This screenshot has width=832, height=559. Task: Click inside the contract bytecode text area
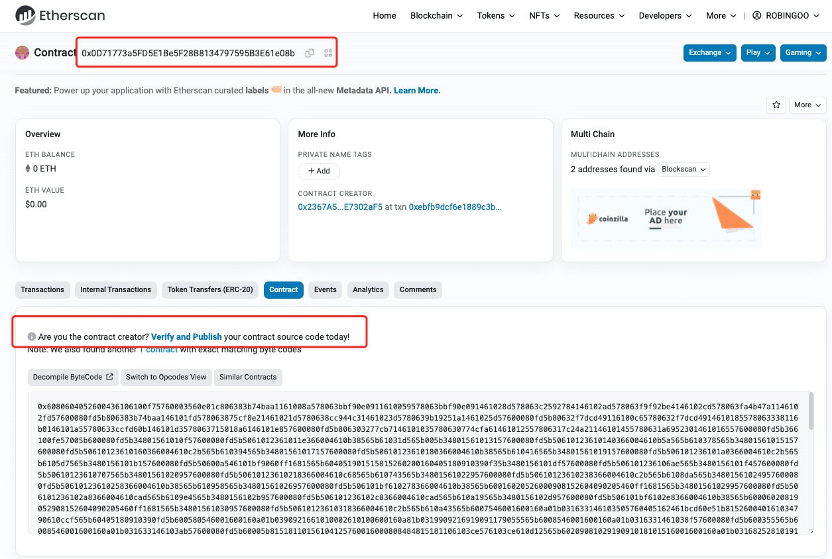coord(421,462)
